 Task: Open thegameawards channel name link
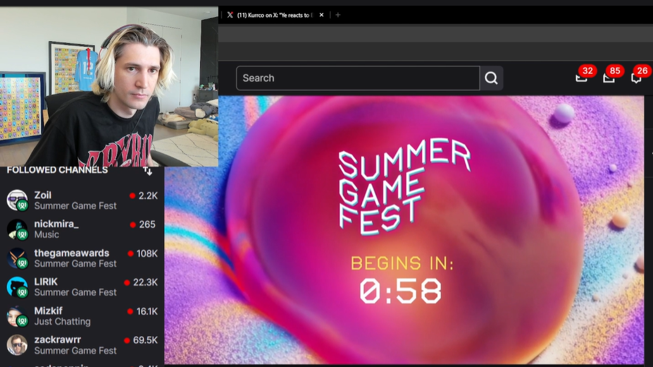click(72, 253)
